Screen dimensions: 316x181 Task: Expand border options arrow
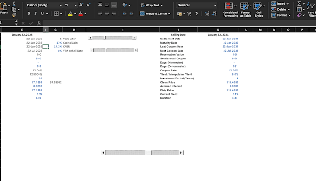(x=61, y=13)
